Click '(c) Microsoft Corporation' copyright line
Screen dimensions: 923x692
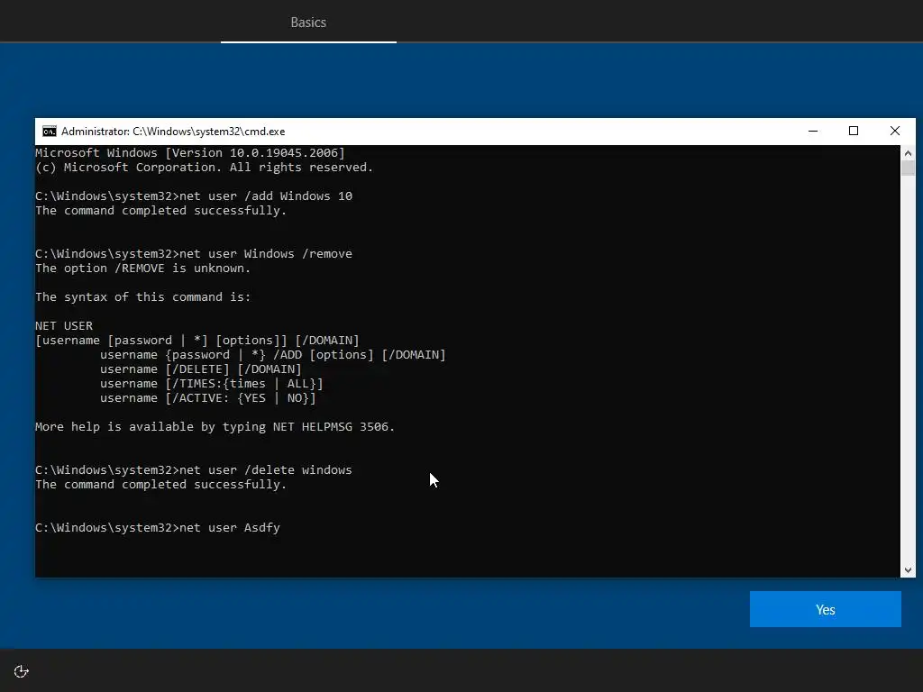[x=205, y=167]
